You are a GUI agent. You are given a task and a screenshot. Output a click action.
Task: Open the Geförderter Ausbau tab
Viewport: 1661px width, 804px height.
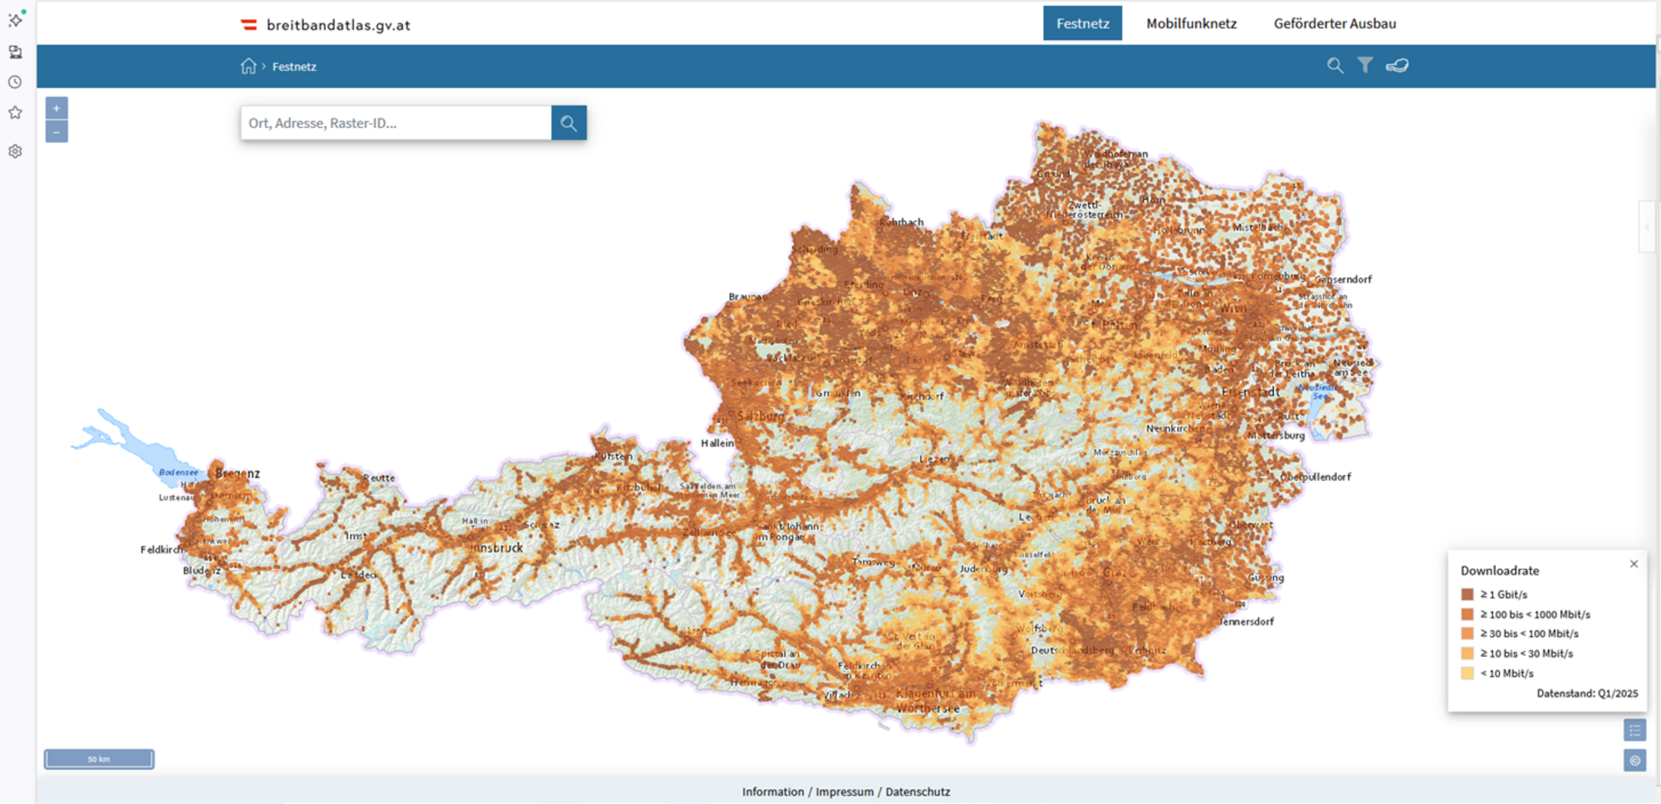click(x=1335, y=23)
